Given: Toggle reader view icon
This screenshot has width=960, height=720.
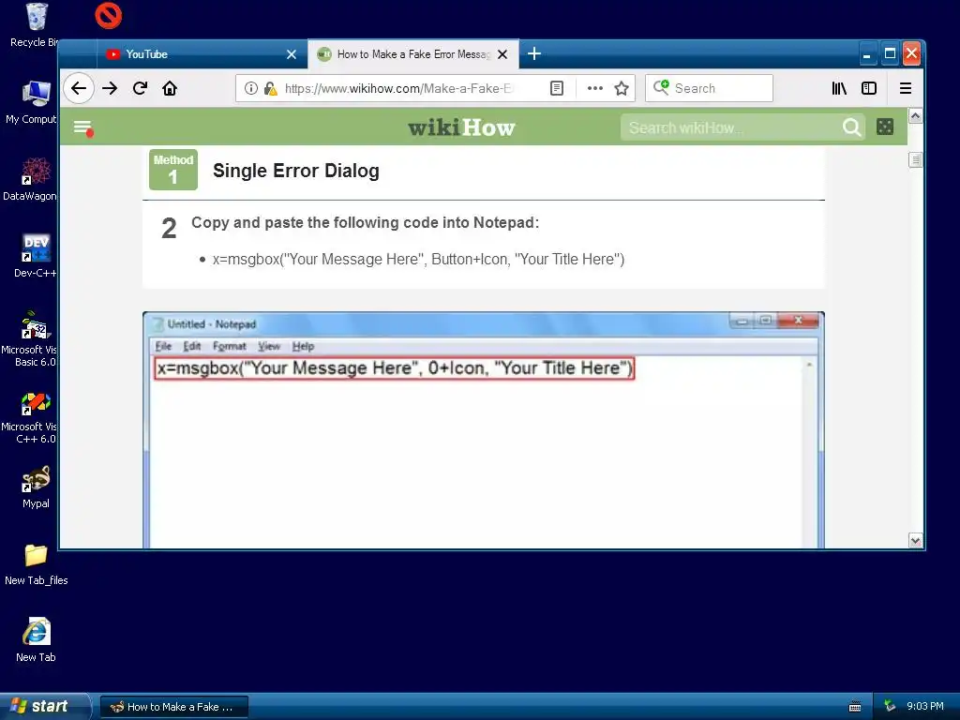Looking at the screenshot, I should [557, 88].
